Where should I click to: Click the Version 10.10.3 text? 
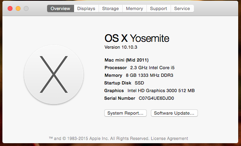click(x=121, y=47)
